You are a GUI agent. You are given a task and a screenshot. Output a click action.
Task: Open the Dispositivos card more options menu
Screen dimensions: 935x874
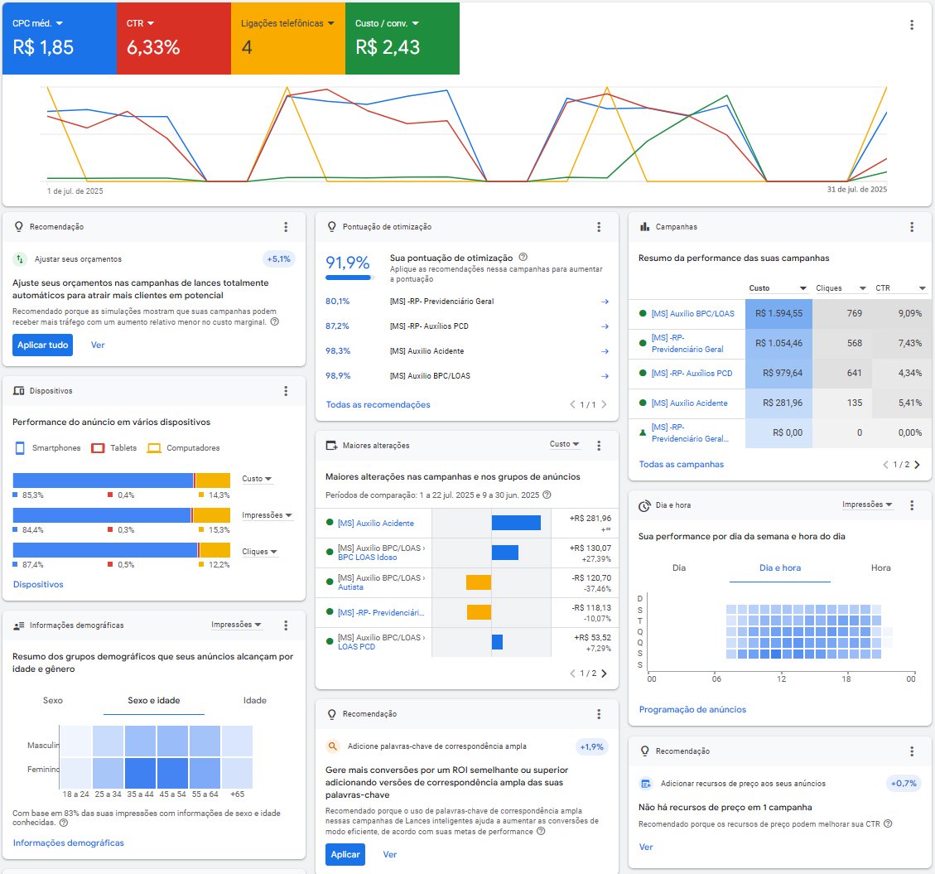pyautogui.click(x=286, y=391)
